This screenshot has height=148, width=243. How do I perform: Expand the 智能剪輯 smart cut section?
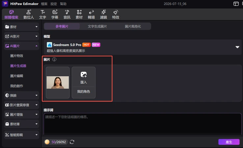pos(21,135)
